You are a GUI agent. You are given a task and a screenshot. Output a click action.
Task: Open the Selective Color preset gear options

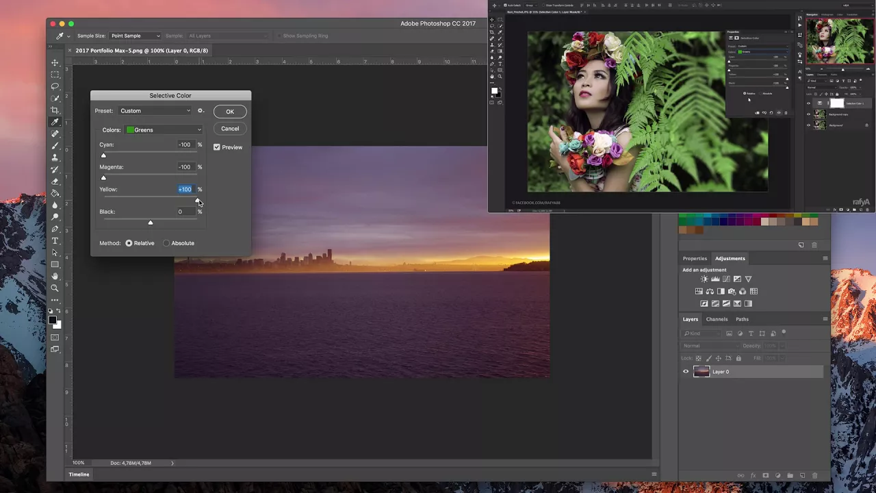point(201,111)
